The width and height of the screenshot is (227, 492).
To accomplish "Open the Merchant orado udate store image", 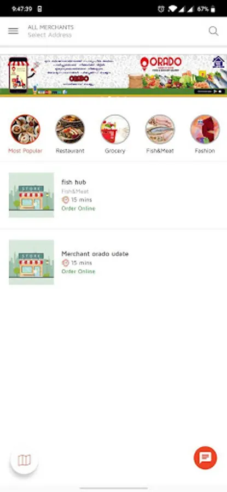I will 31,262.
